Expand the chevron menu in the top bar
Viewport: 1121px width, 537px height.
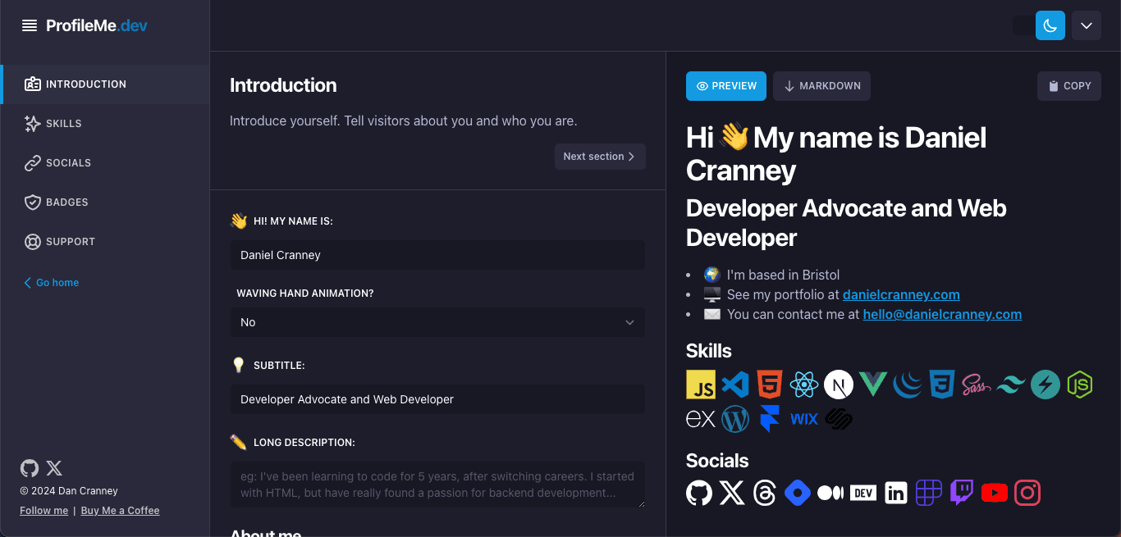[x=1086, y=25]
